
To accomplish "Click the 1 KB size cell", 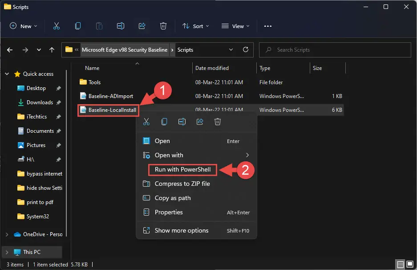I will (337, 96).
